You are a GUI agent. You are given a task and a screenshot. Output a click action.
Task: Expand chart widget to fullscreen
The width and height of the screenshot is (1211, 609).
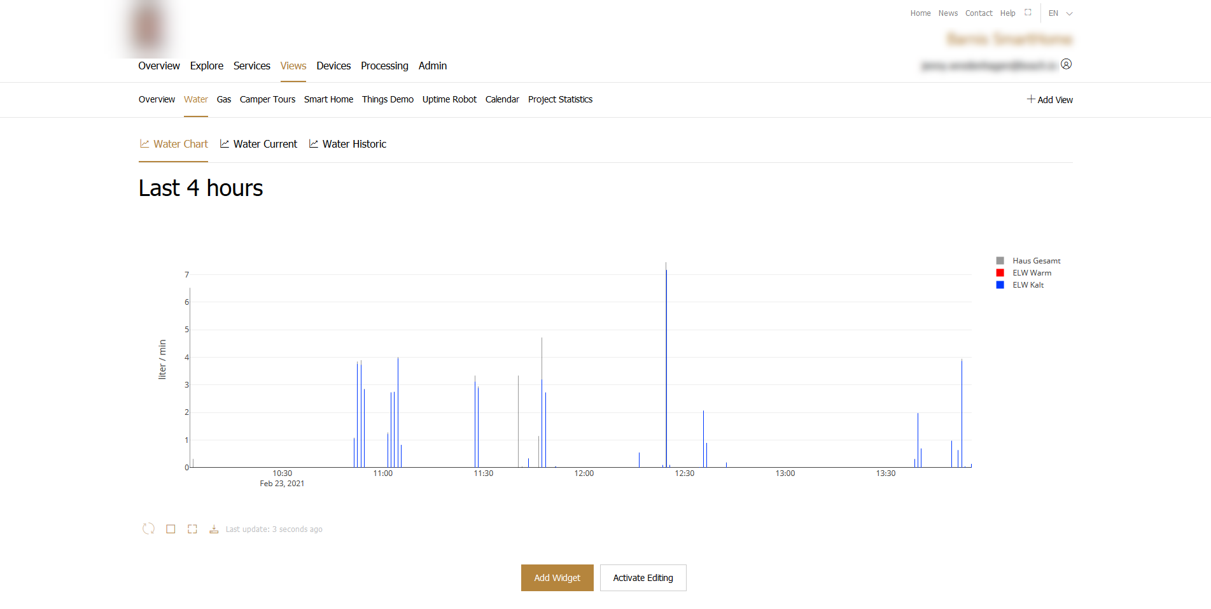(x=192, y=529)
